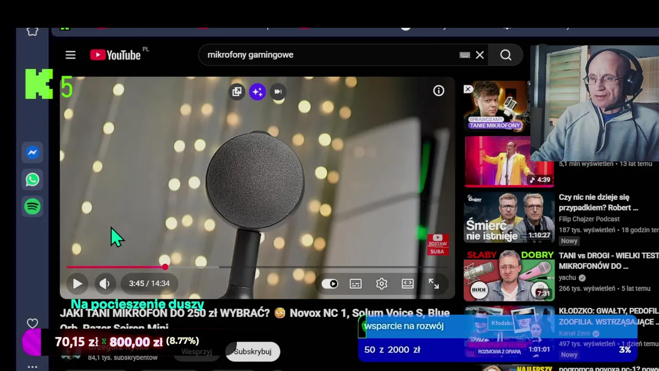659x371 pixels.
Task: Clear the search box with X
Action: pyautogui.click(x=480, y=55)
